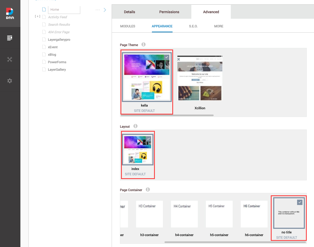Choose the H4 Container thumbnail
This screenshot has width=314, height=247.
point(184,214)
